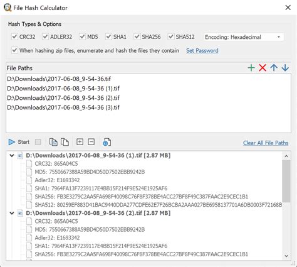Image resolution: width=297 pixels, height=267 pixels.
Task: Click the results scrollbar down arrow
Action: point(286,256)
